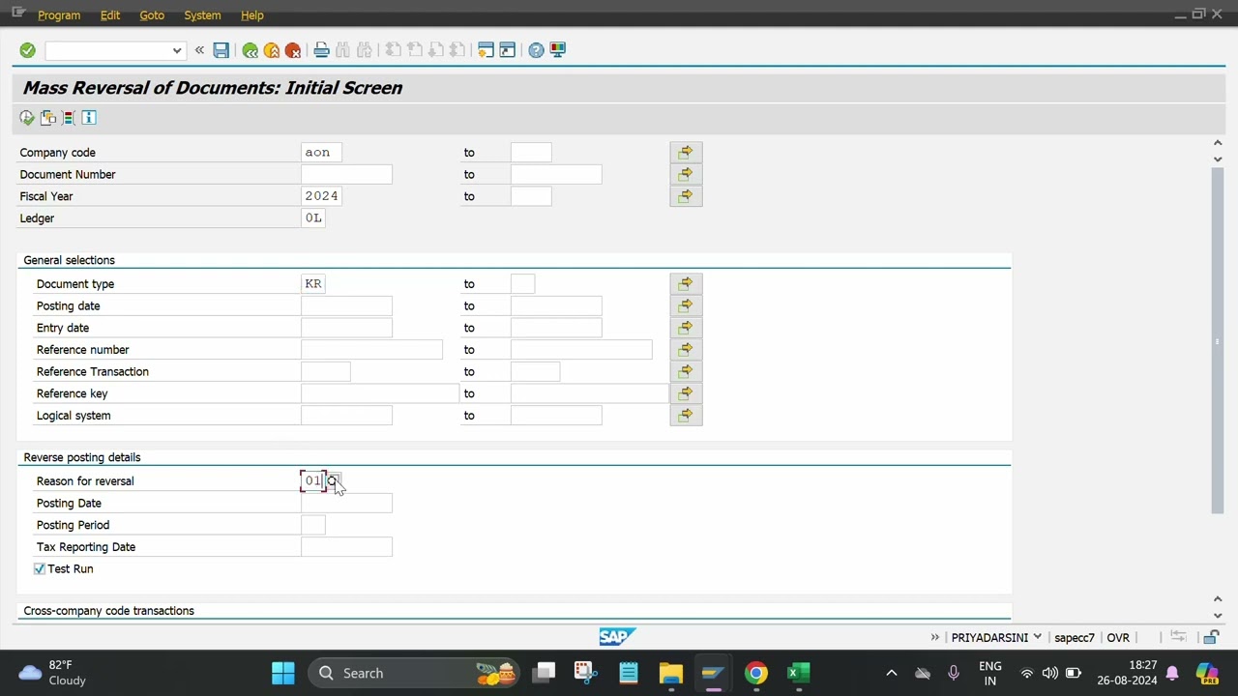Image resolution: width=1238 pixels, height=696 pixels.
Task: Click the Print icon
Action: (322, 50)
